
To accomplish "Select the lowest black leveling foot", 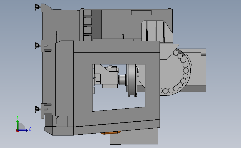I will pos(37,109).
